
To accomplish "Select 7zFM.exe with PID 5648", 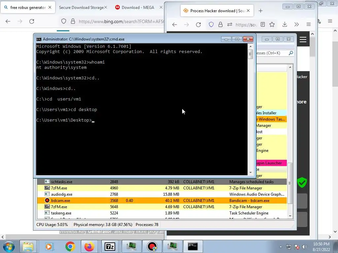I will (x=162, y=207).
